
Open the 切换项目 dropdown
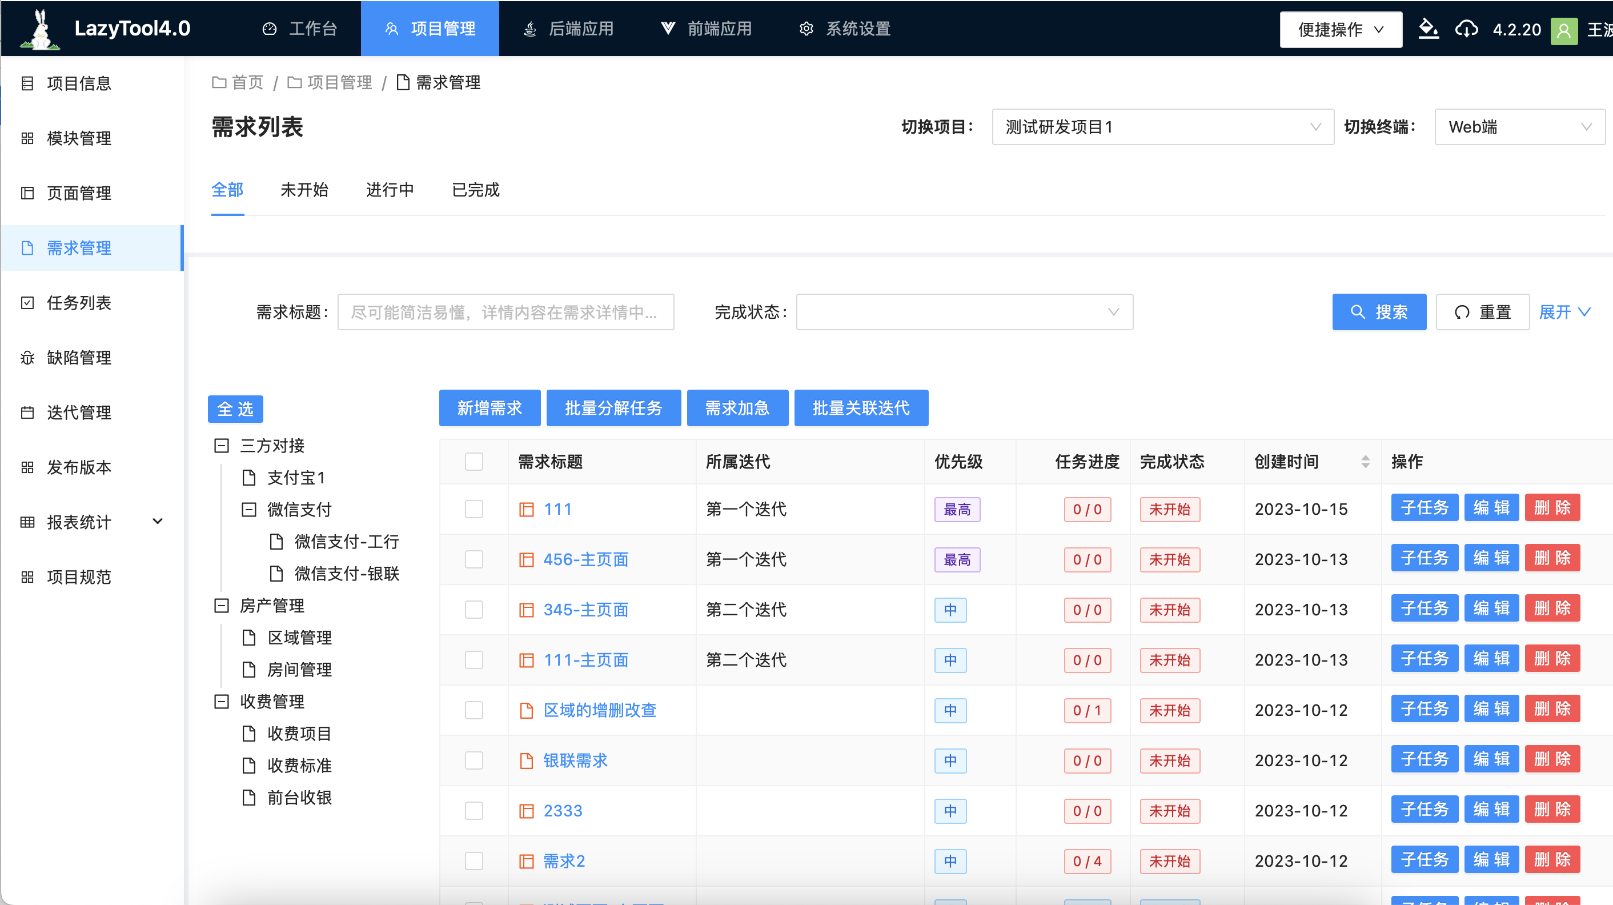coord(1163,127)
